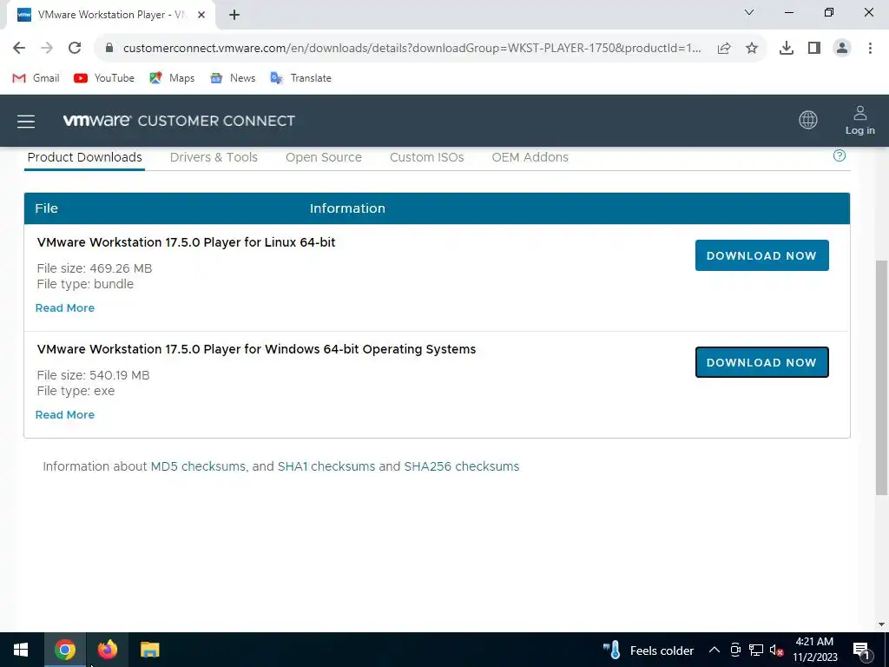Open SHA256 checksums link
Viewport: 889px width, 667px height.
click(462, 466)
